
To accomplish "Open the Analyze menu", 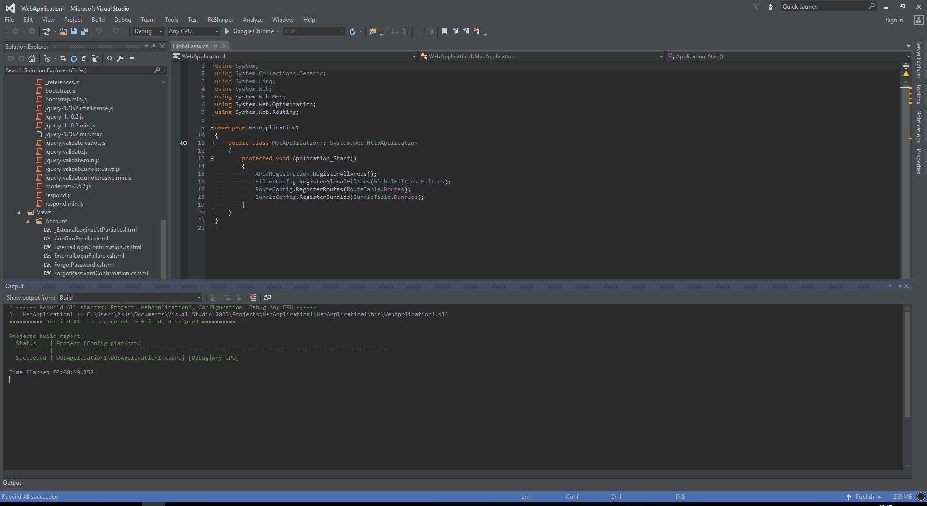I will click(x=253, y=20).
